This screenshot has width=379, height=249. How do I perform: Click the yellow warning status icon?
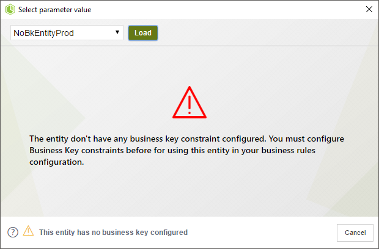29,231
